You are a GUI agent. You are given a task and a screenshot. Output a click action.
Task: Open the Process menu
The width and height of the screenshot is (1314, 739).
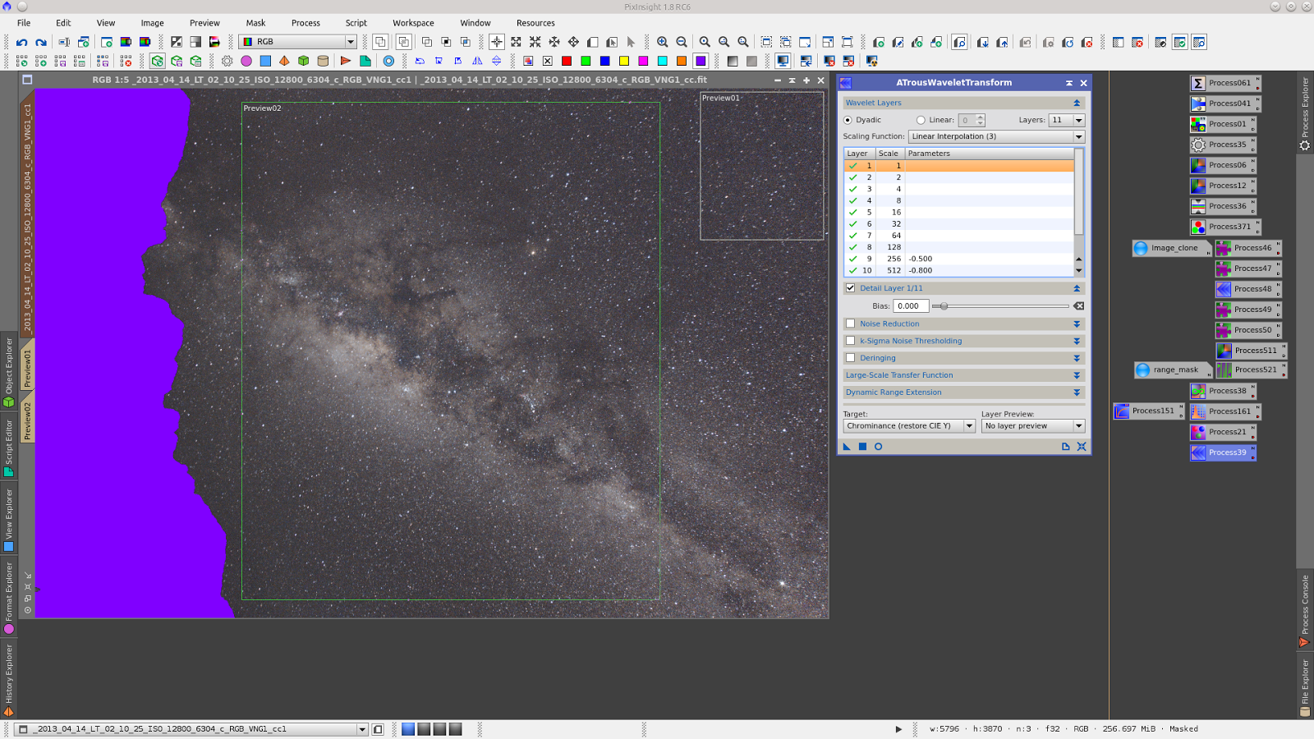pos(306,23)
